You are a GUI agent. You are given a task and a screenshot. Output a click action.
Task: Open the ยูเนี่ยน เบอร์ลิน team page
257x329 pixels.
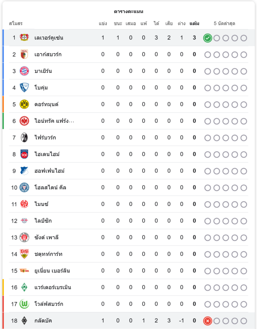(52, 271)
